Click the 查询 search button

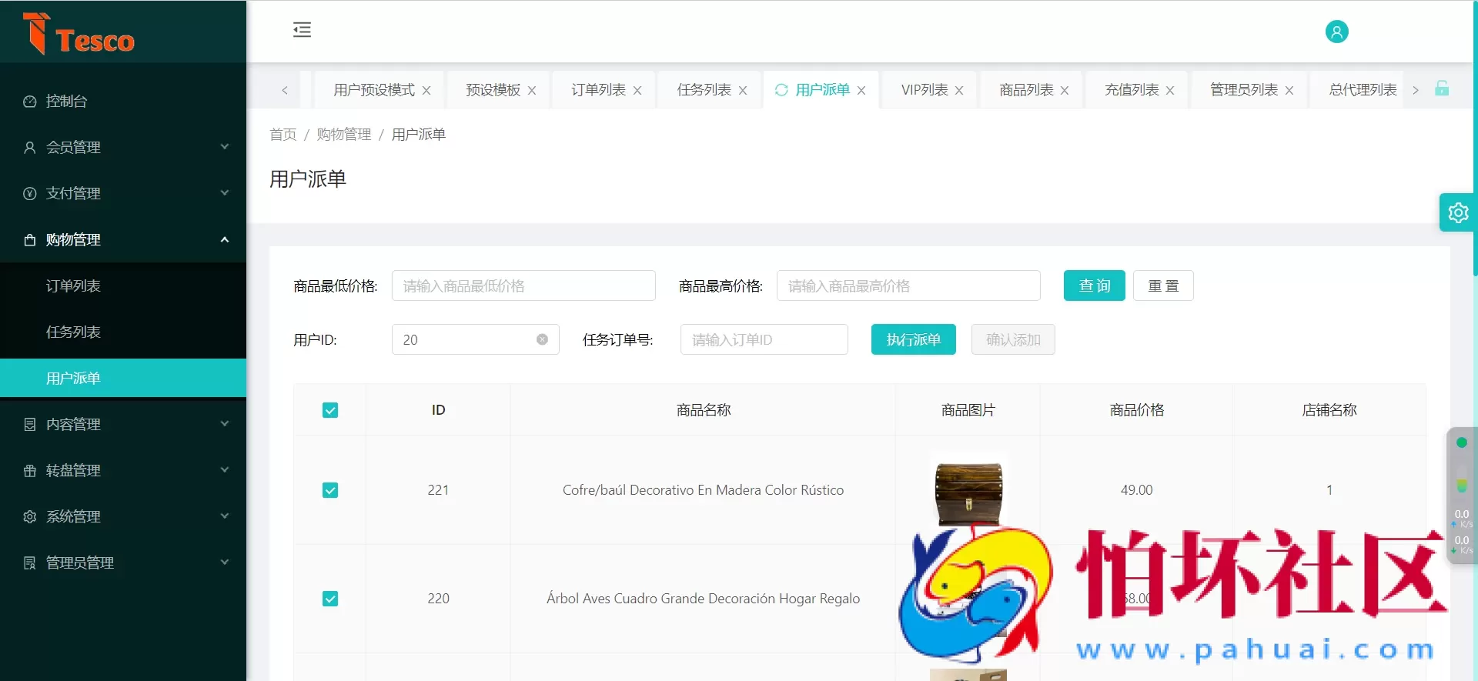coord(1095,285)
